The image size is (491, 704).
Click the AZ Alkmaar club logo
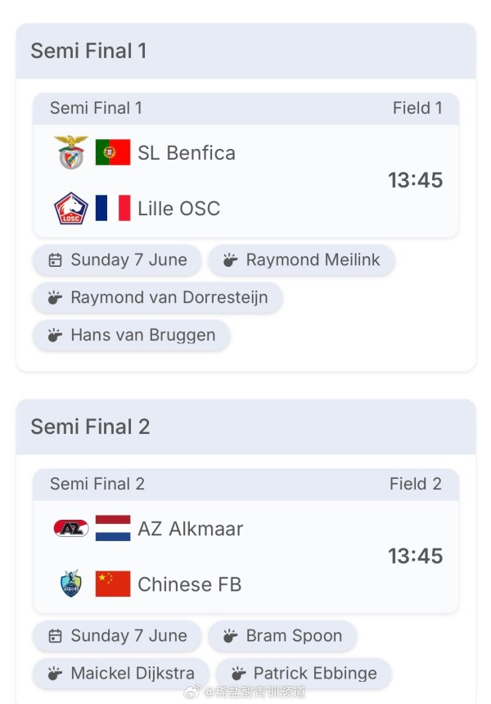click(x=71, y=529)
